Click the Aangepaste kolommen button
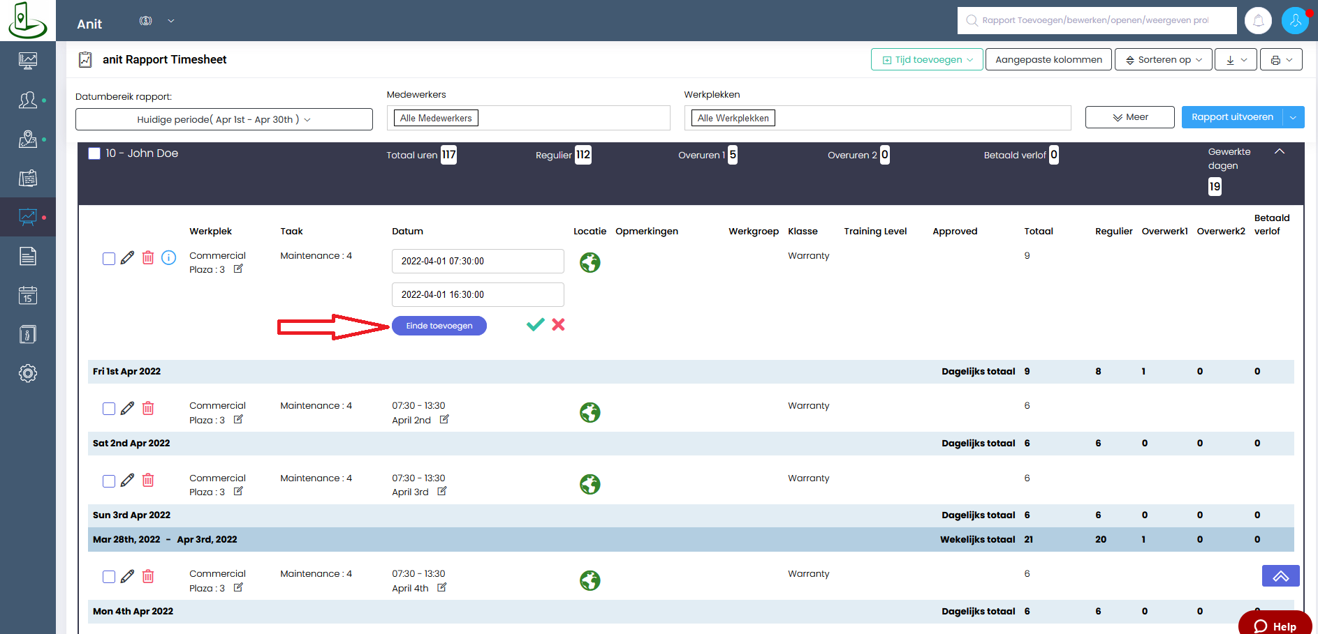This screenshot has width=1318, height=634. (1048, 59)
